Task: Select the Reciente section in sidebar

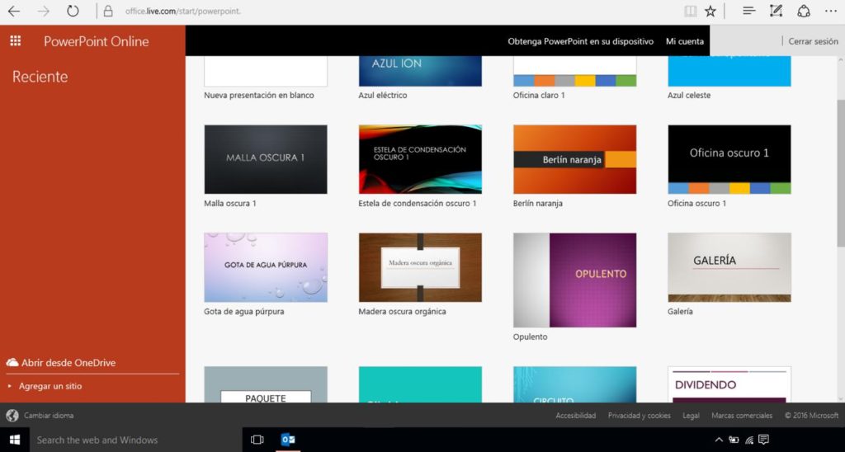Action: click(40, 77)
